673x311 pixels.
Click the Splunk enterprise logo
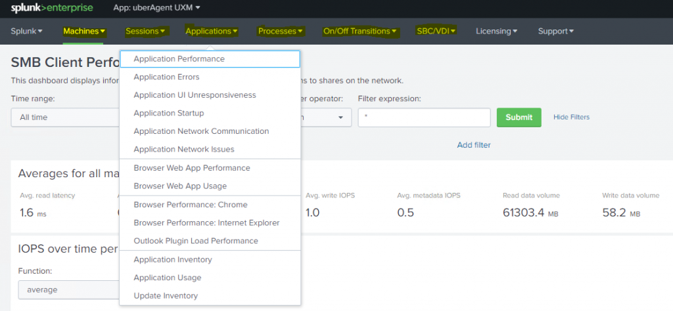click(52, 8)
